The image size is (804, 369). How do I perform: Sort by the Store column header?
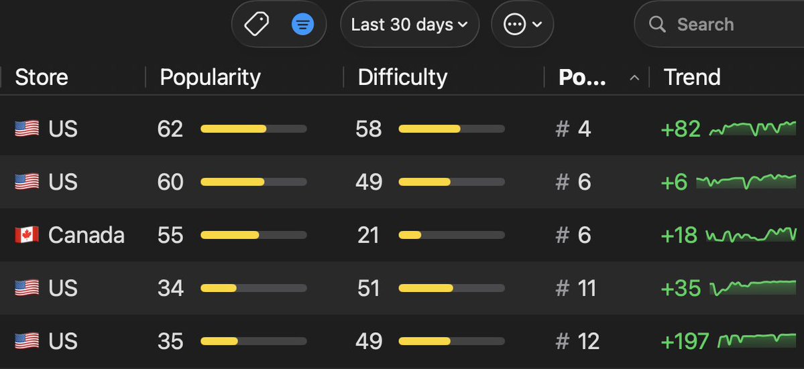coord(42,77)
